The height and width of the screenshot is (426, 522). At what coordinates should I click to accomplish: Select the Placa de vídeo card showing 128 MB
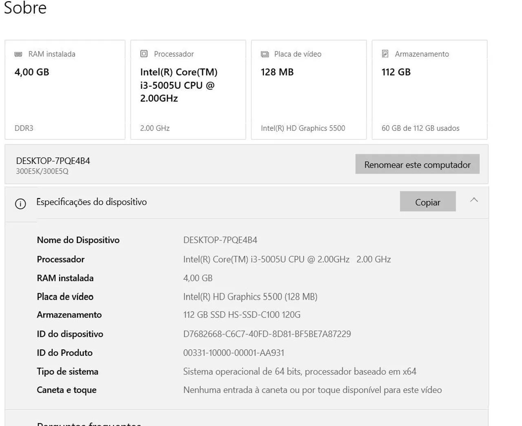pos(309,89)
